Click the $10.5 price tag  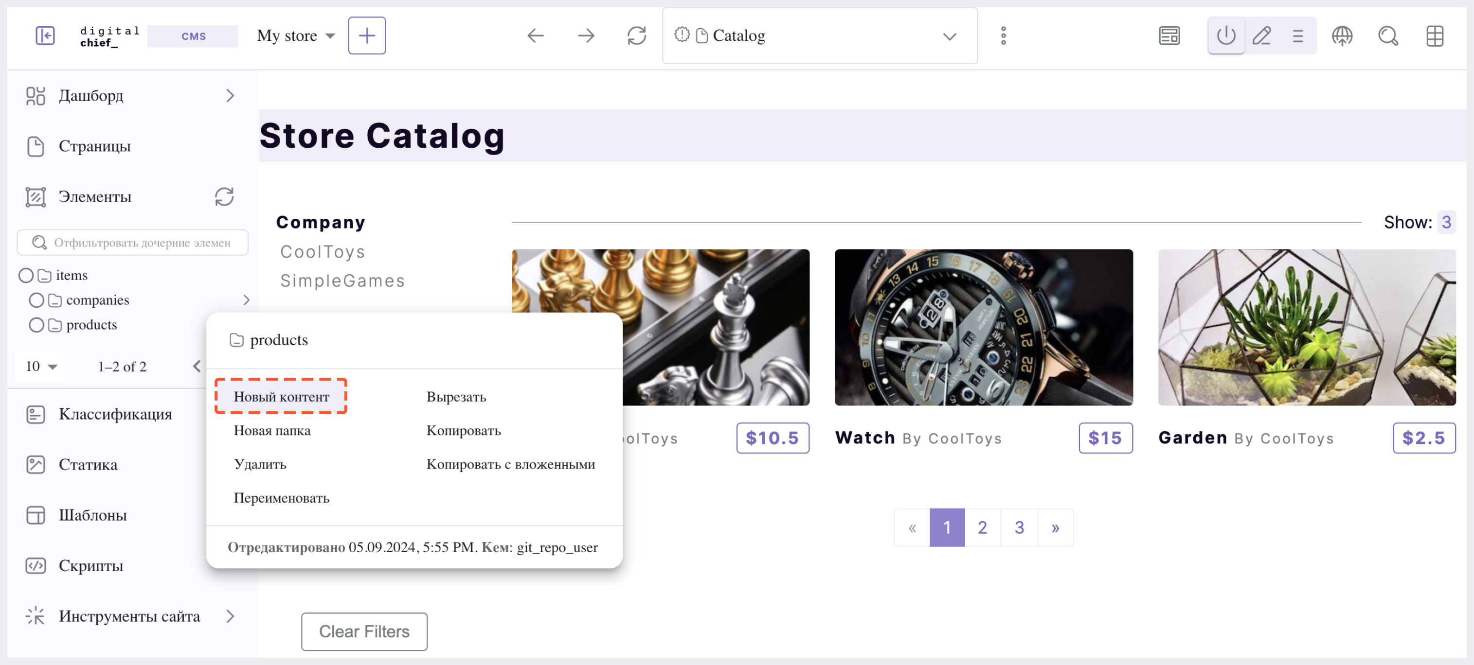(x=773, y=438)
